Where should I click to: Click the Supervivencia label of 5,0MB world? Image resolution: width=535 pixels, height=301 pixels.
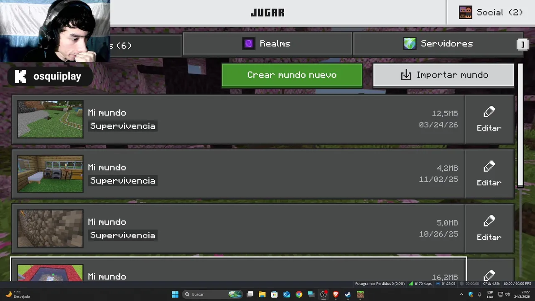(x=123, y=235)
